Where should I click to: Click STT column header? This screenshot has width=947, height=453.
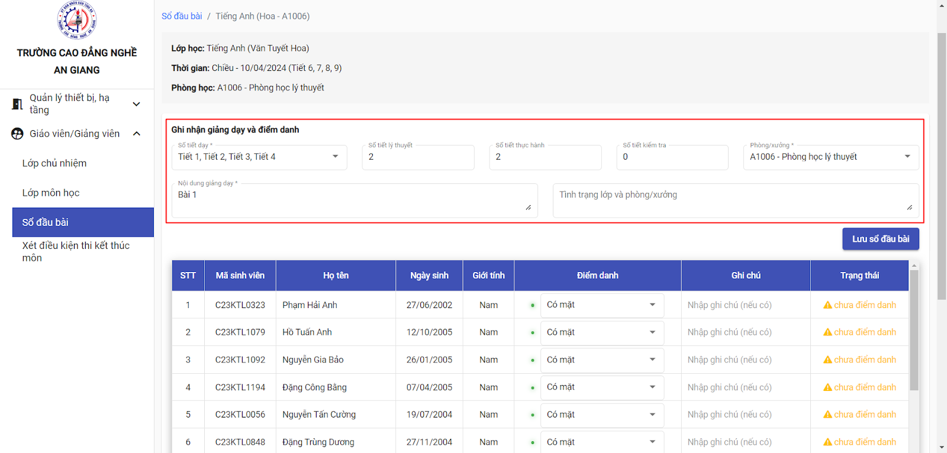coord(188,276)
